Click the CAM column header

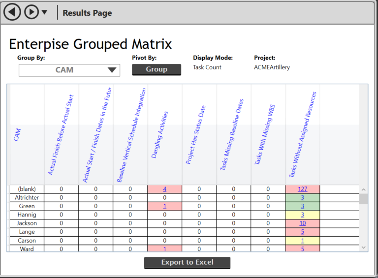coord(17,135)
